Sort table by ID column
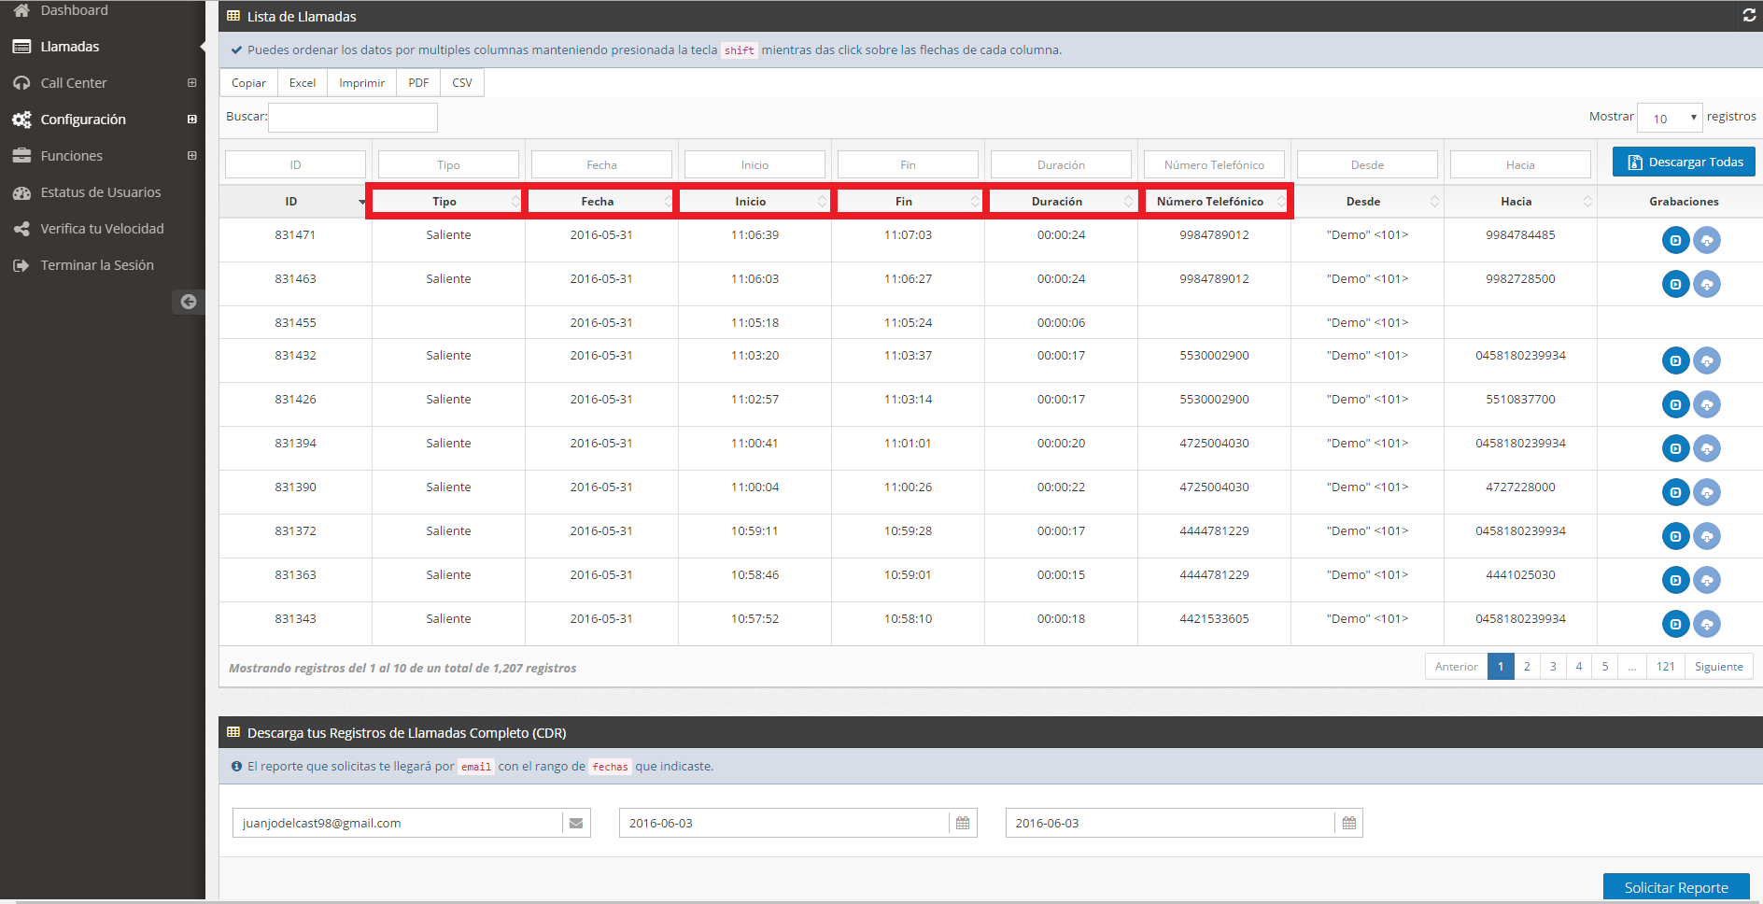Image resolution: width=1763 pixels, height=904 pixels. tap(295, 202)
